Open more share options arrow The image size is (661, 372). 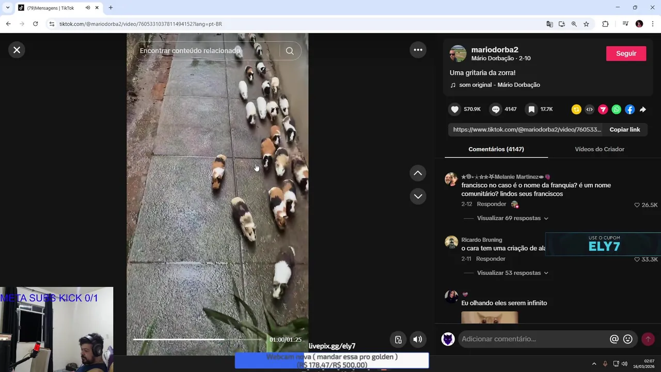[x=643, y=109]
